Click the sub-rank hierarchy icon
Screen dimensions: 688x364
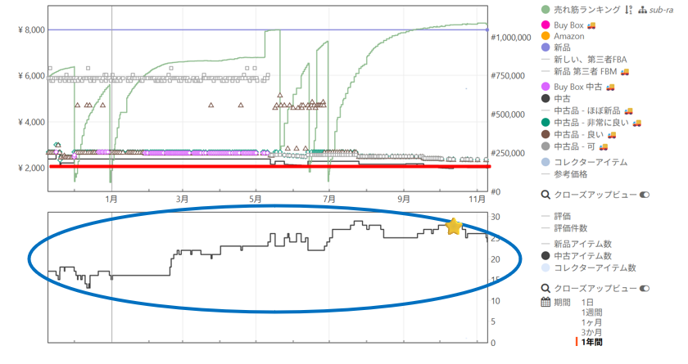[642, 10]
